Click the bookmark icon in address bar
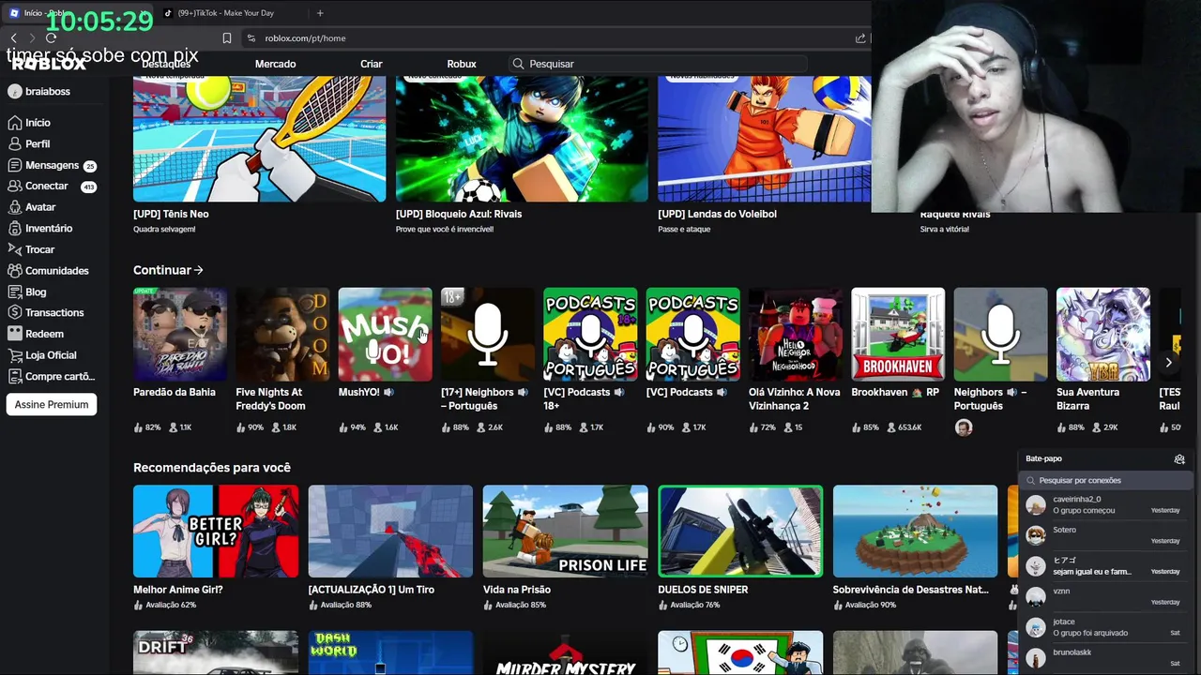Image resolution: width=1201 pixels, height=675 pixels. click(227, 38)
